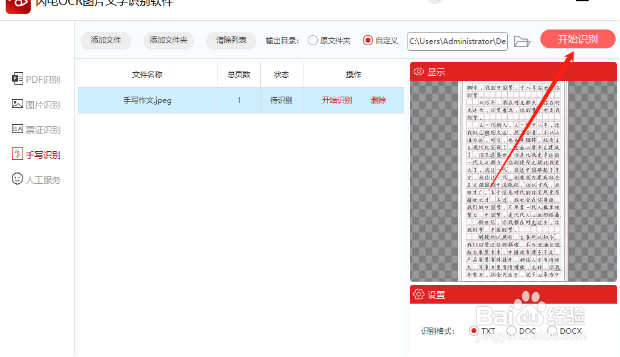Open the PDF识别 tab

pos(36,79)
